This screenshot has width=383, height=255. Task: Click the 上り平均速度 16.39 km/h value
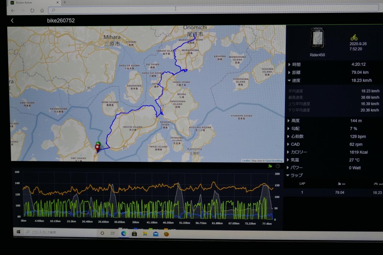[370, 104]
